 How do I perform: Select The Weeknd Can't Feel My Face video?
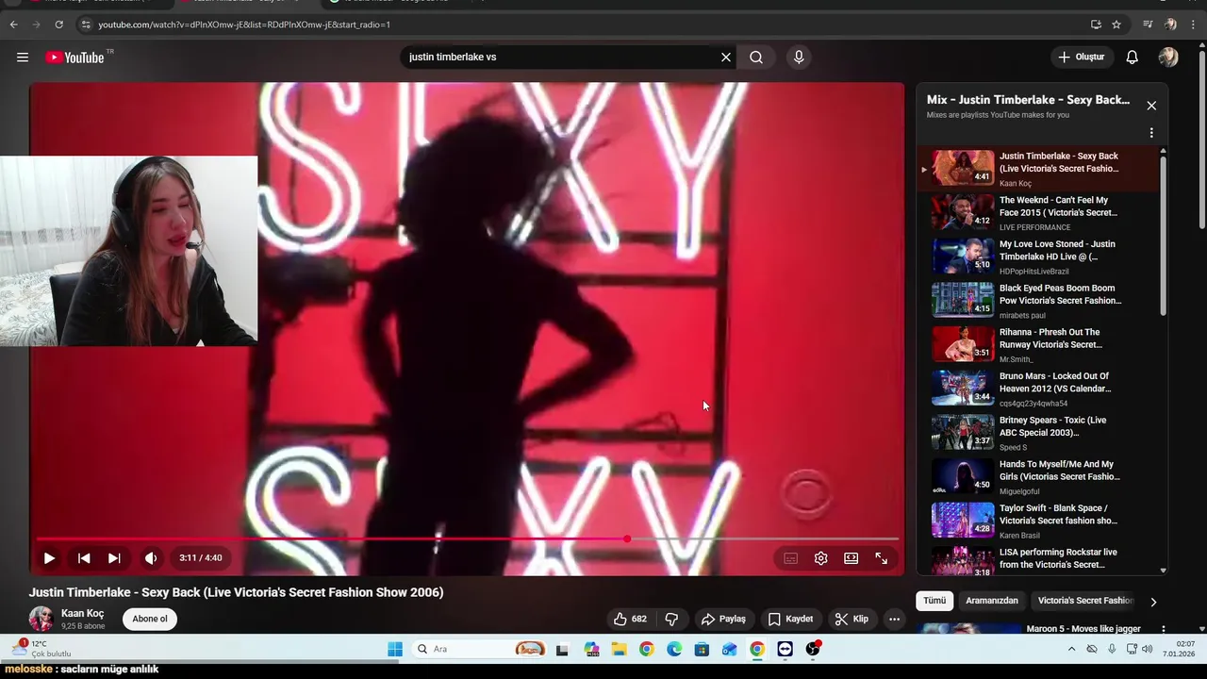[1037, 212]
